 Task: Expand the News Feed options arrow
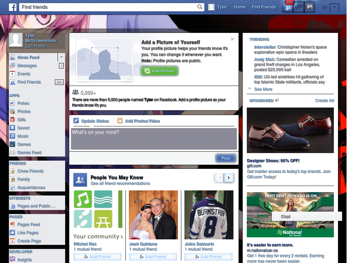point(61,57)
